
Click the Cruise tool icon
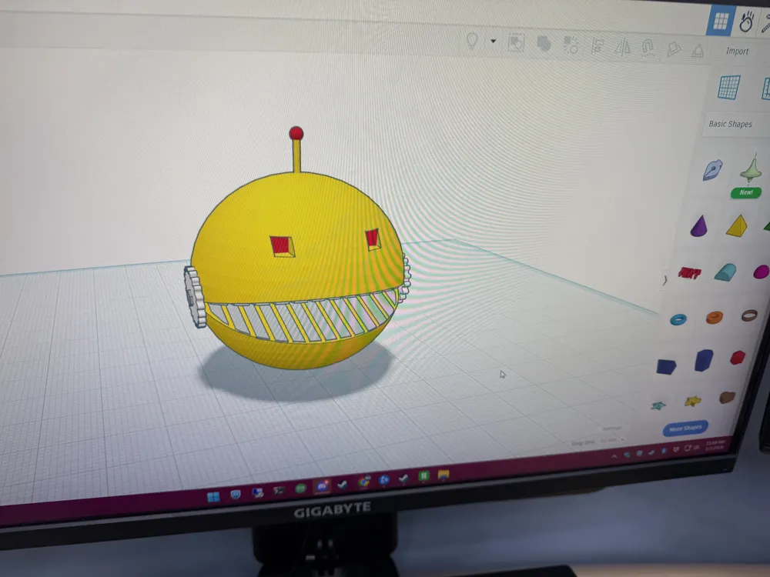tap(674, 48)
